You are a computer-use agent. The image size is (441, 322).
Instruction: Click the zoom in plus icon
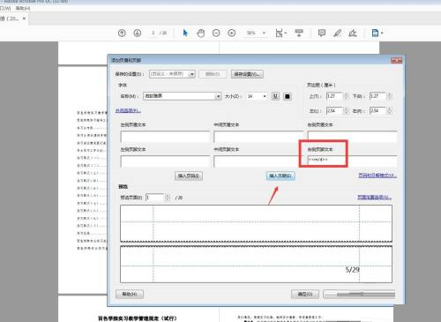pos(232,33)
